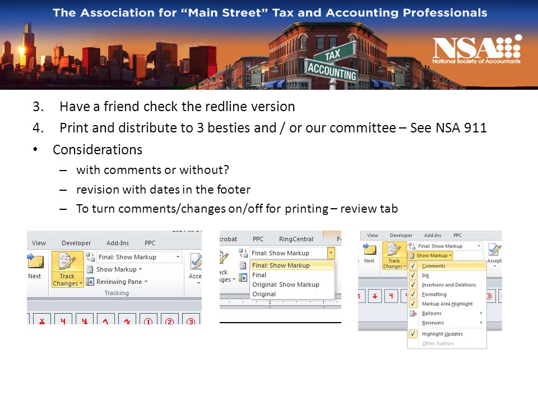Uncheck Insertions and Deletions option

point(413,285)
